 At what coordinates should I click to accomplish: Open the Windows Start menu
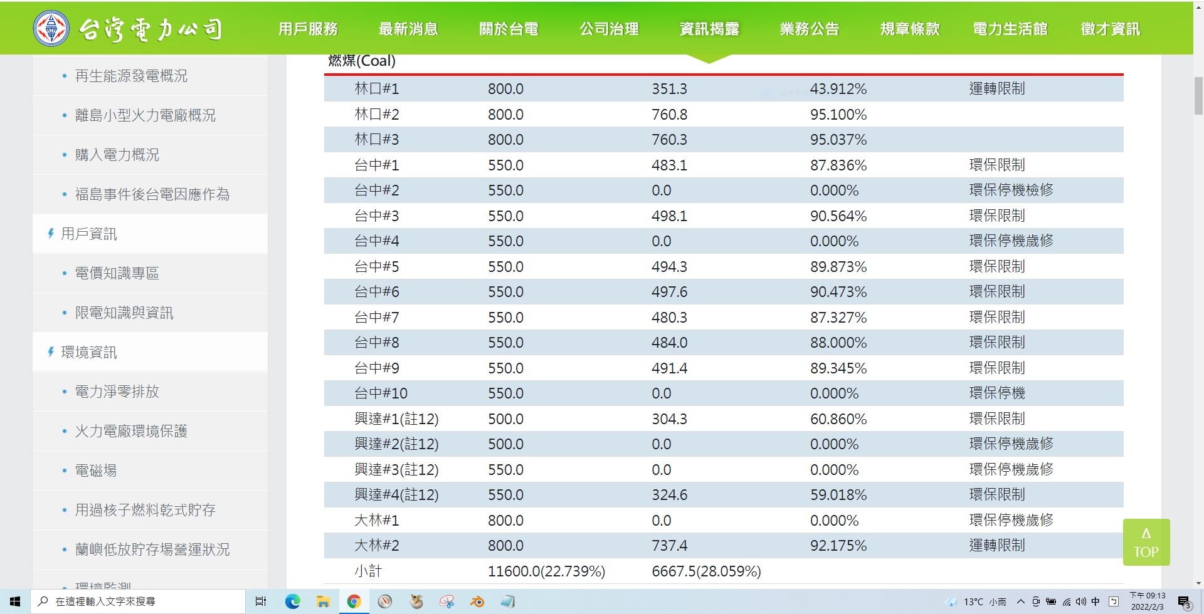pos(15,601)
